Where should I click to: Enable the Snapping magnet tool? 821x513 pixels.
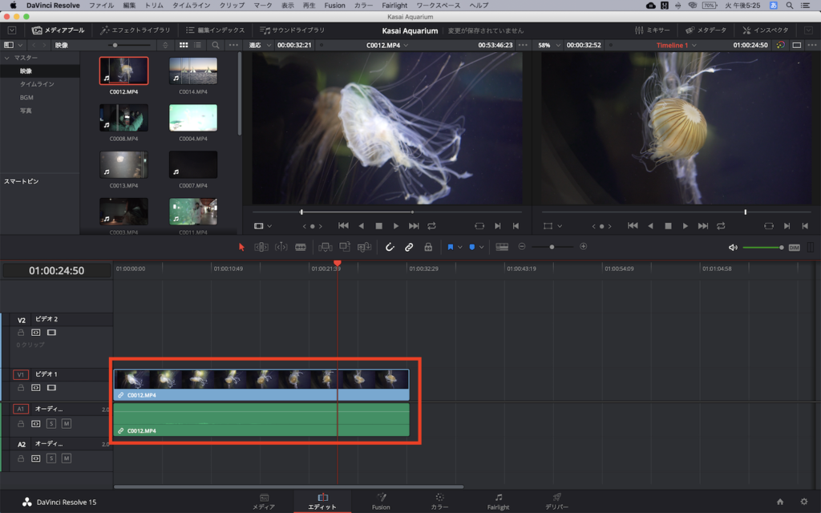(x=389, y=247)
